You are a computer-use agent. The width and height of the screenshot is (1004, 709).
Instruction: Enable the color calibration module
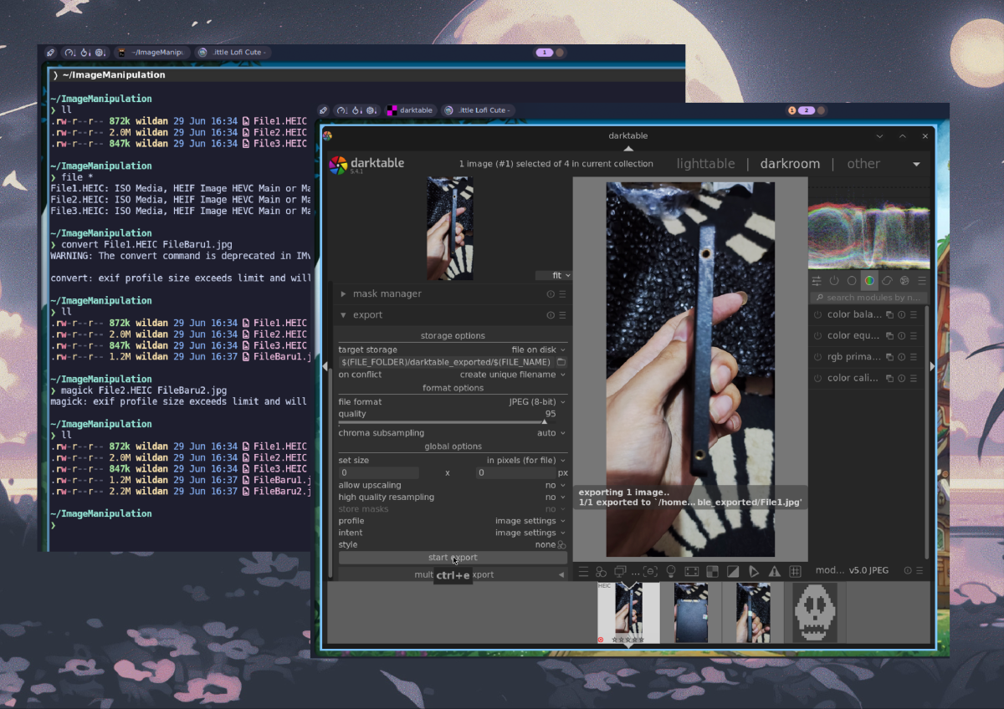click(817, 378)
